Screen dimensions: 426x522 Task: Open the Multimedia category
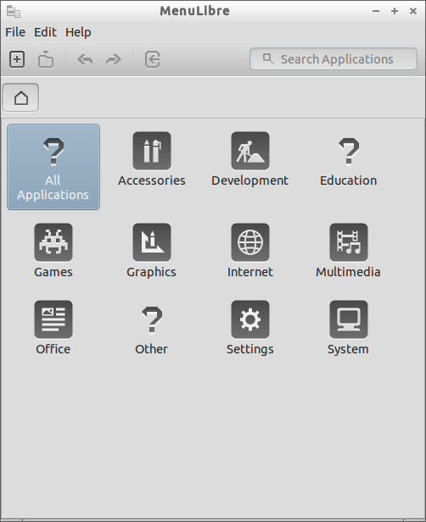pos(349,251)
